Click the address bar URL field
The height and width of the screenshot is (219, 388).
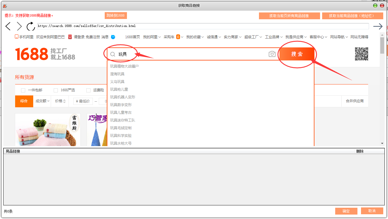pos(203,26)
